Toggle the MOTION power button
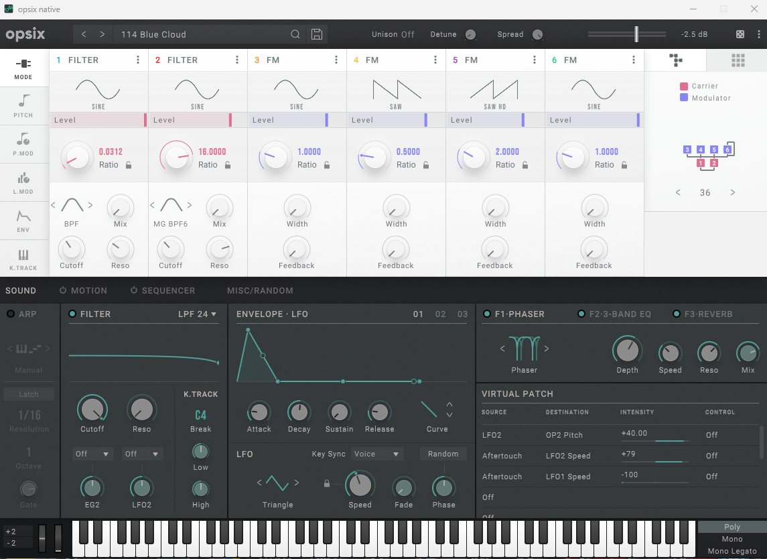Screen dimensions: 767x559 (63, 290)
